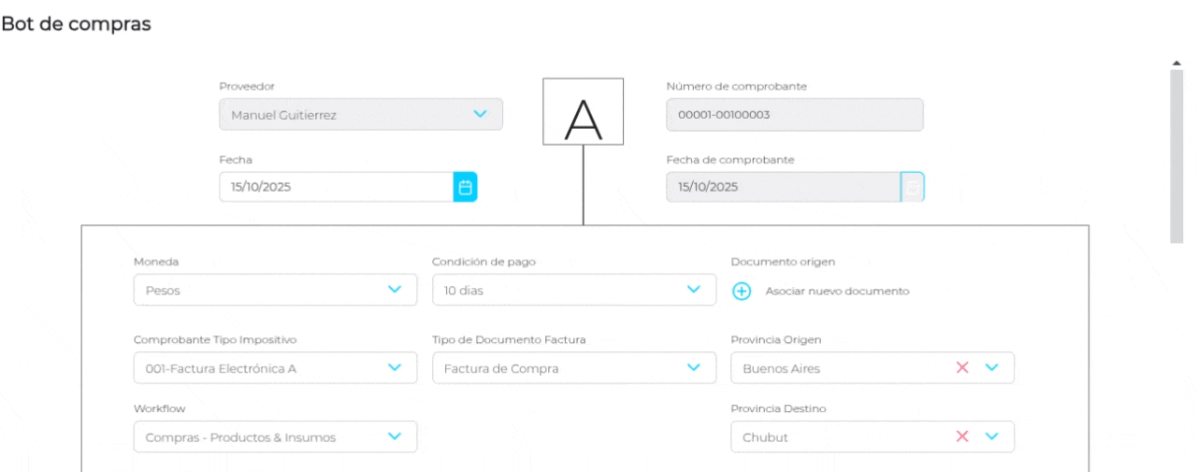Click the box labeled A

584,112
